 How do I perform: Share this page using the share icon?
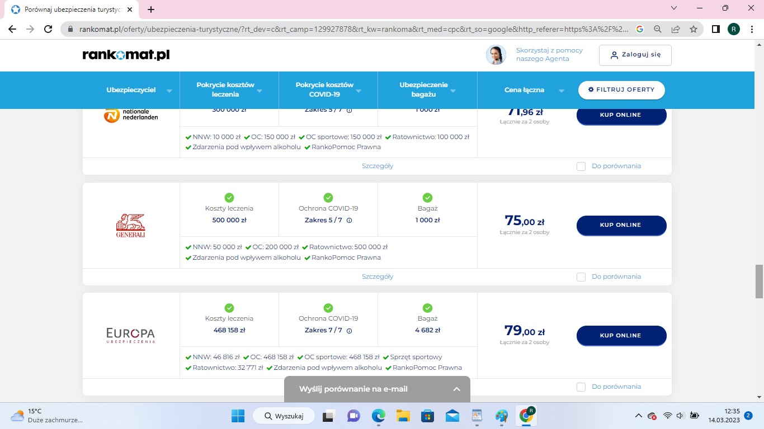point(676,29)
